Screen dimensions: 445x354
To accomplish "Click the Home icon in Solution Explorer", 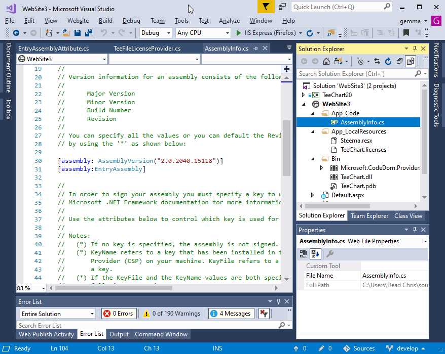I will [326, 61].
